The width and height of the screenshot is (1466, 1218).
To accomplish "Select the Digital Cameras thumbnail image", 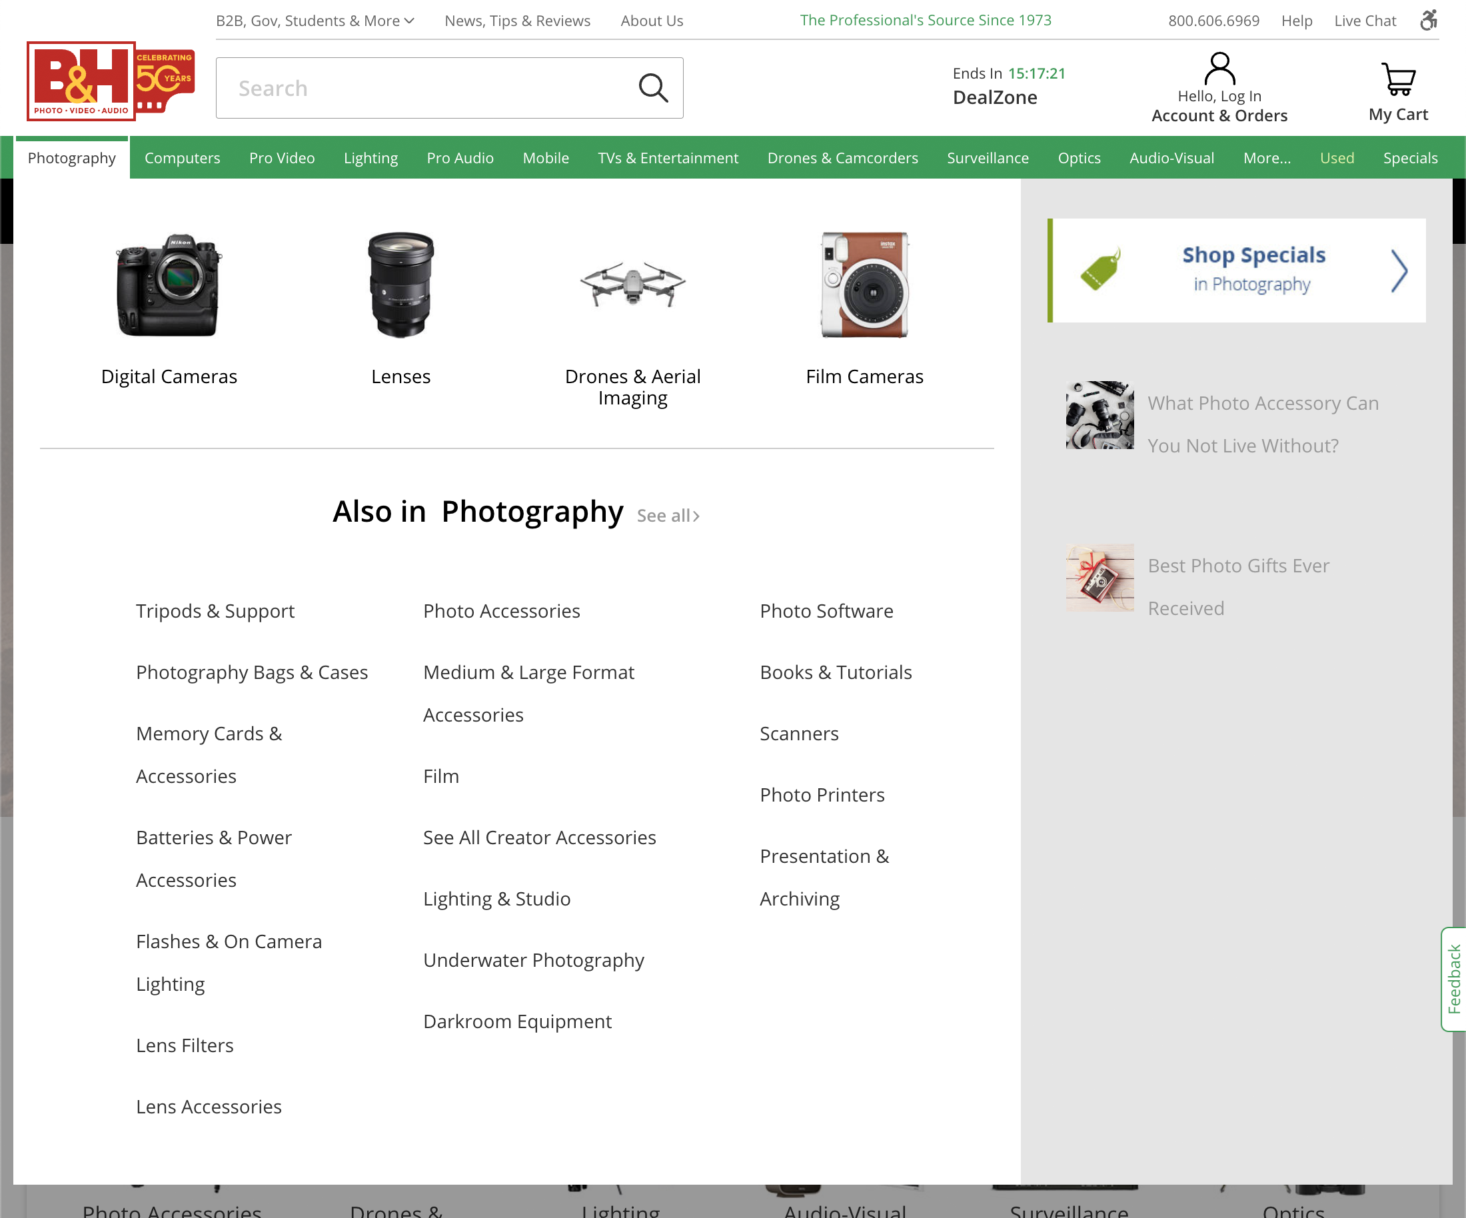I will 168,285.
